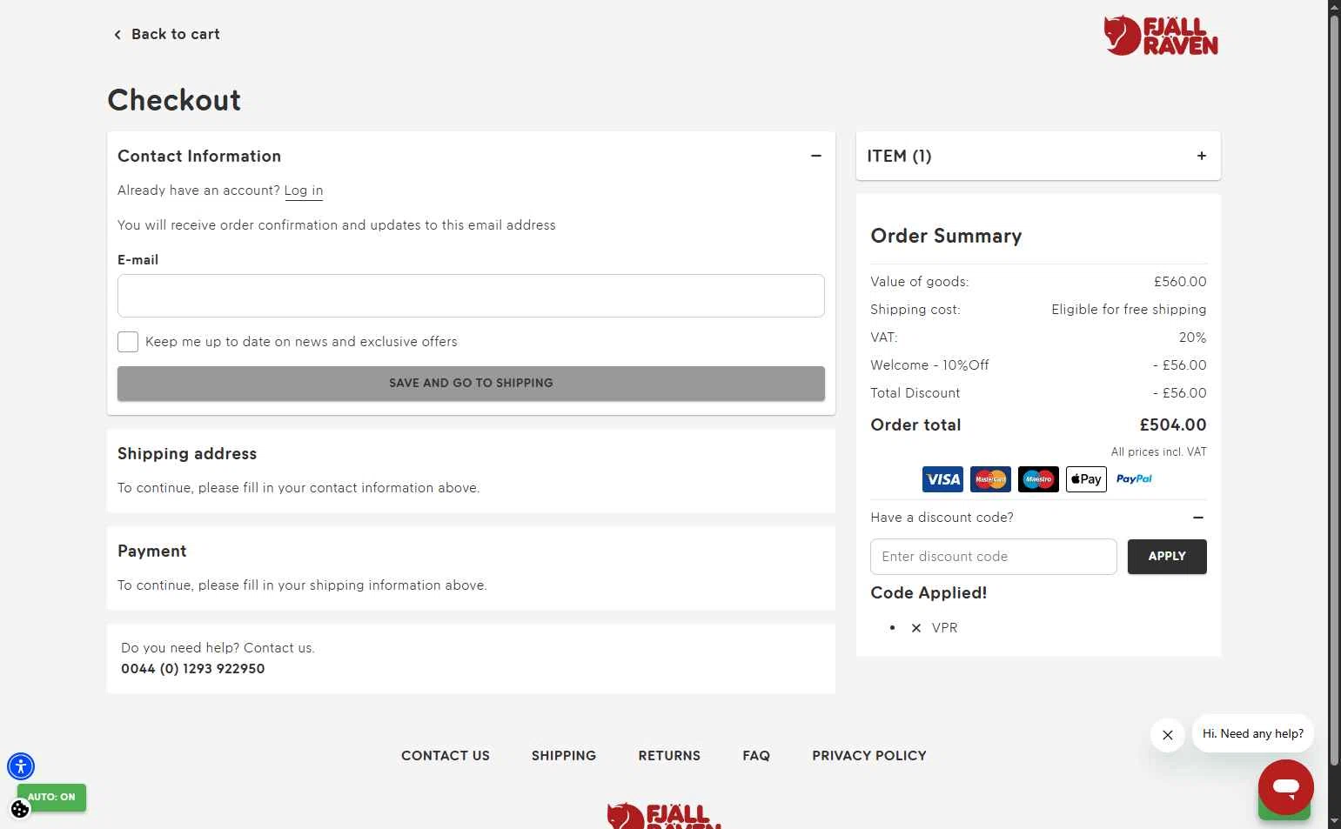This screenshot has width=1341, height=829.
Task: Open the red chat bubble widget
Action: point(1285,787)
